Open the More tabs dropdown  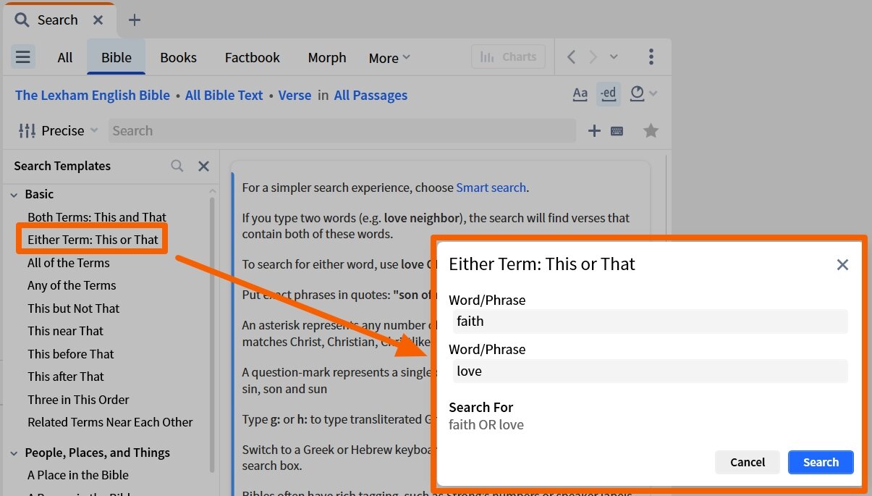click(389, 58)
